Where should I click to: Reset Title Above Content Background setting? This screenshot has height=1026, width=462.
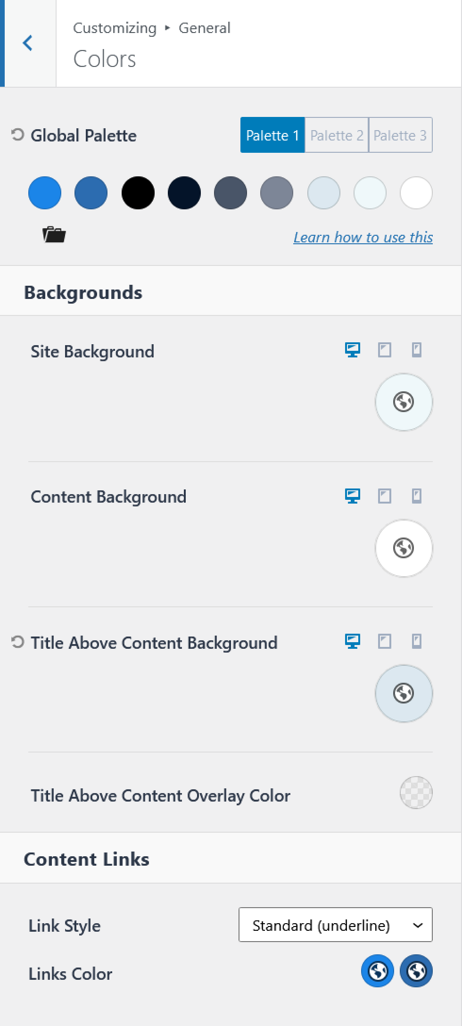tap(17, 642)
